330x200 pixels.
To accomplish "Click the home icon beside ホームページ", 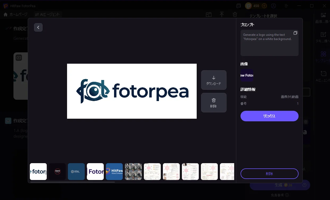I will tap(6, 14).
